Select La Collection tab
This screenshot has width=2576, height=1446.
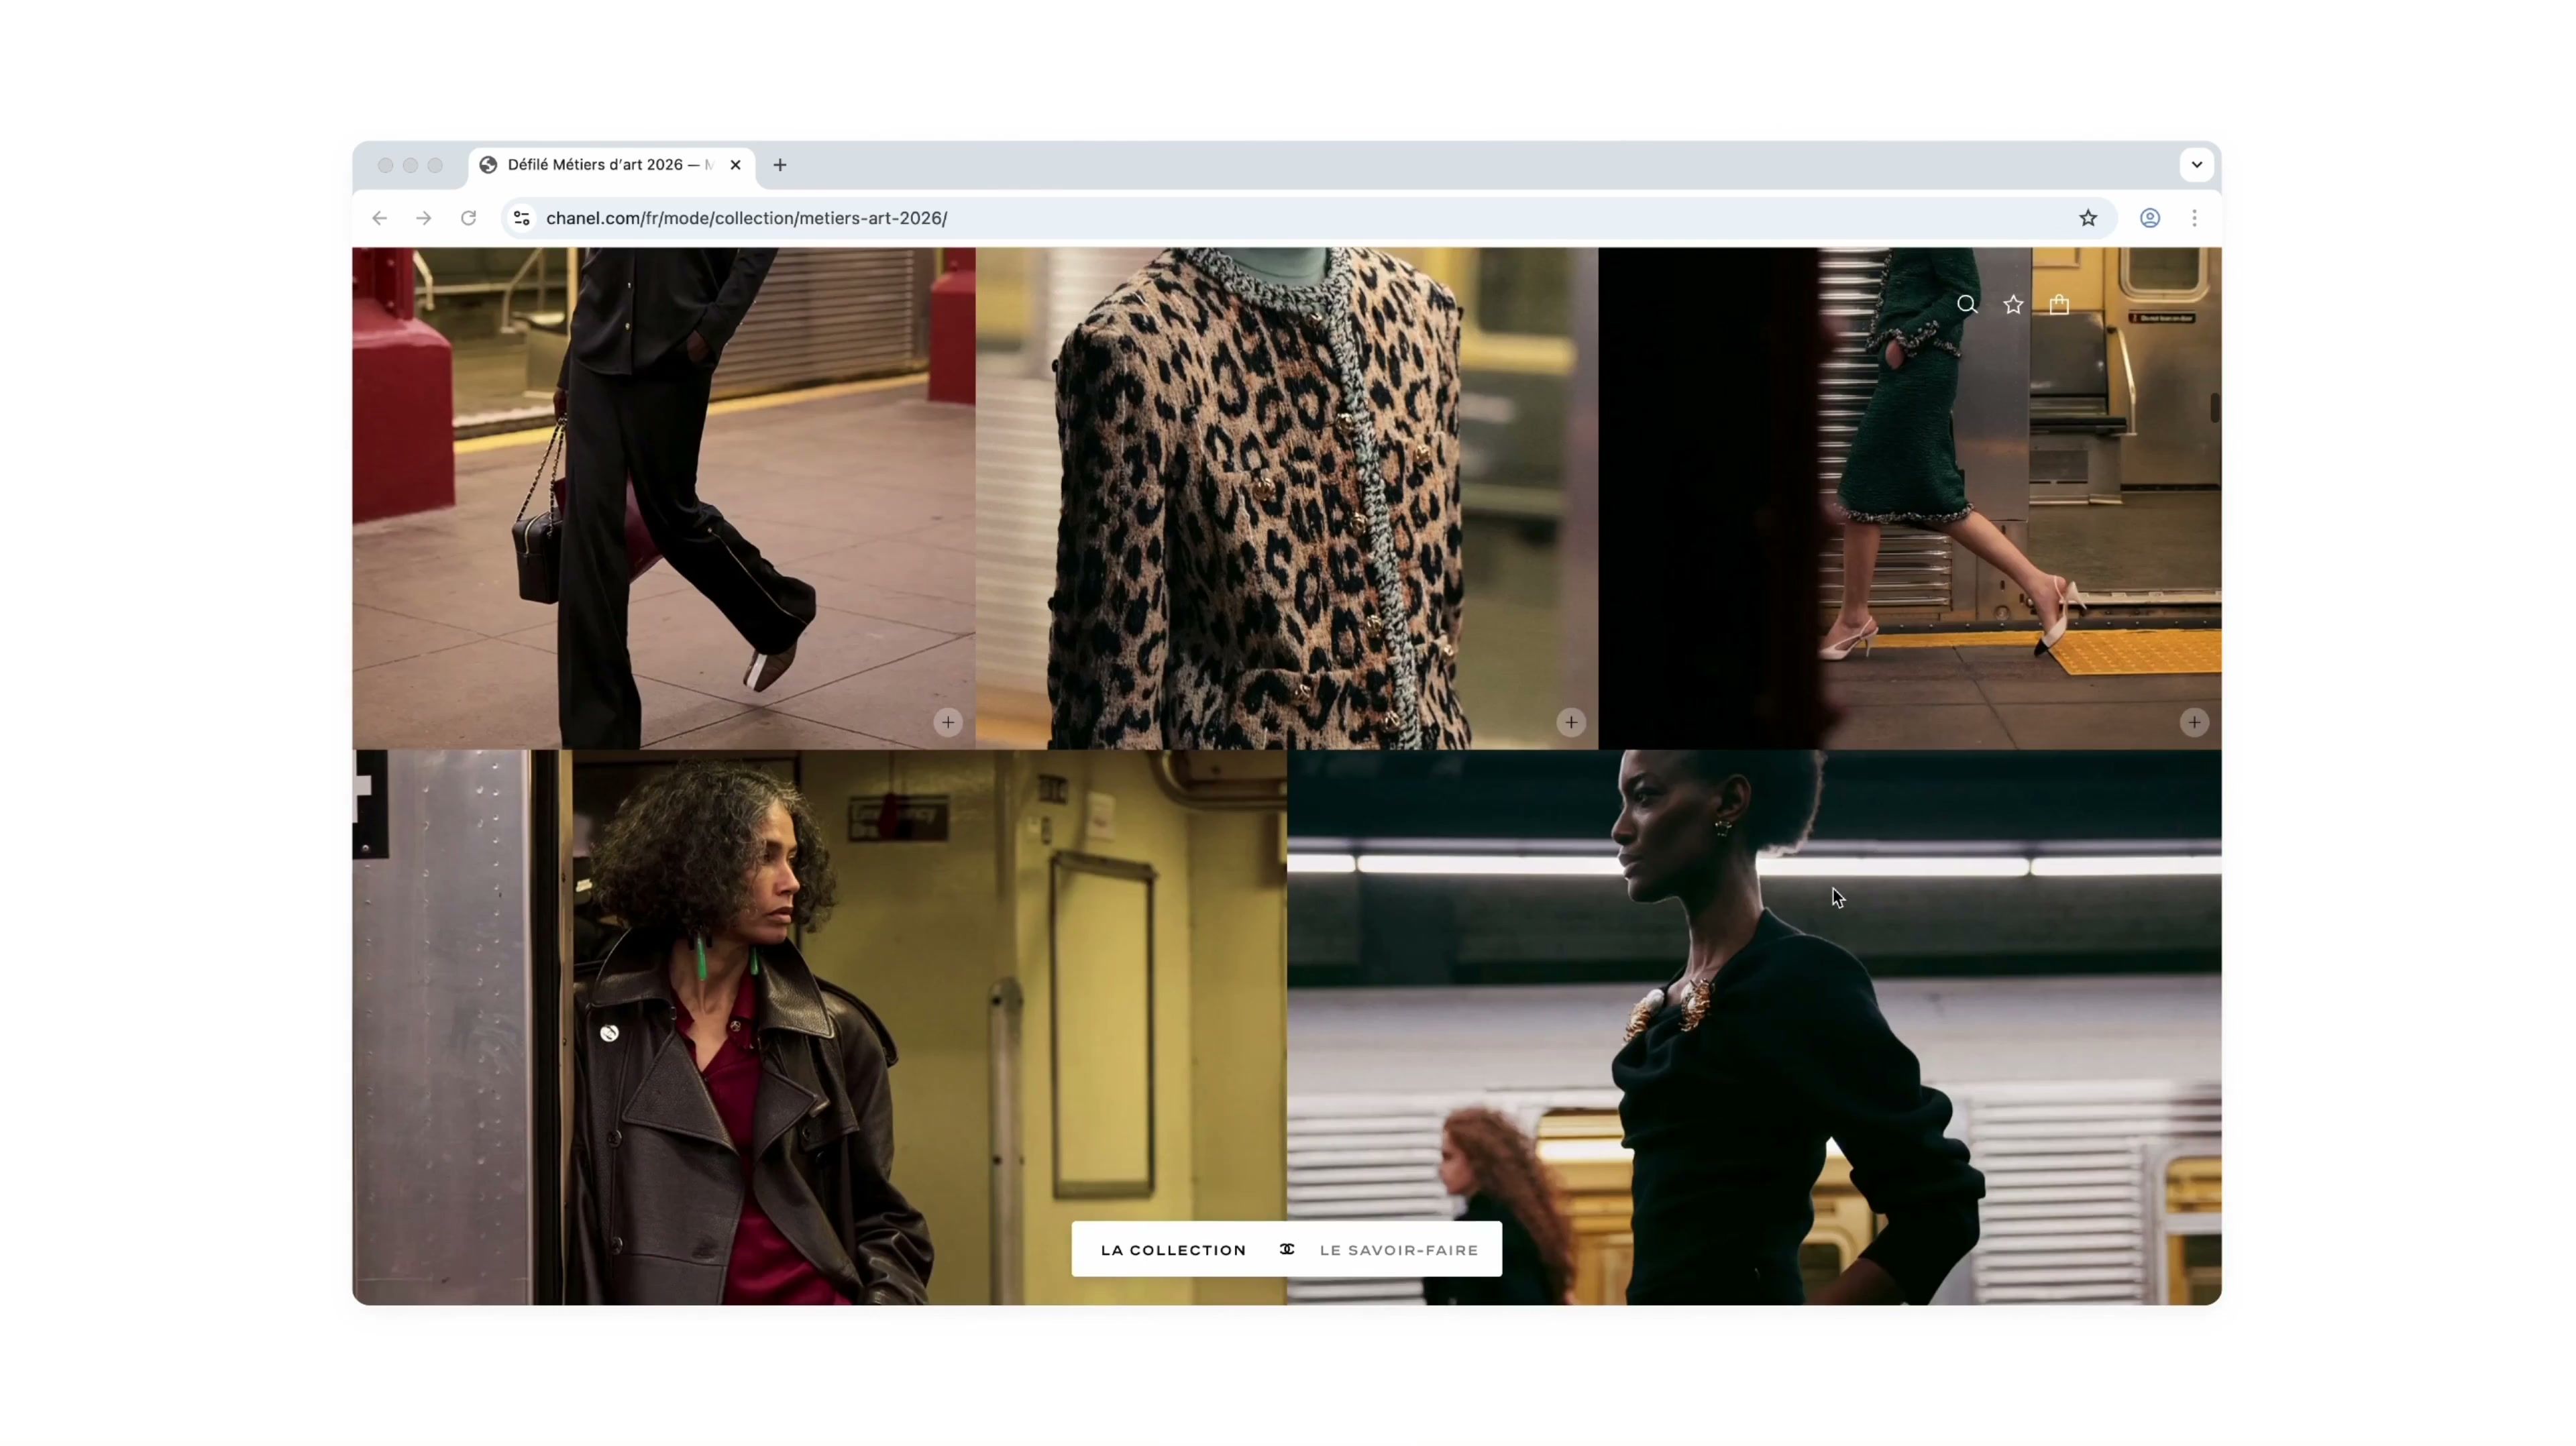[x=1173, y=1250]
